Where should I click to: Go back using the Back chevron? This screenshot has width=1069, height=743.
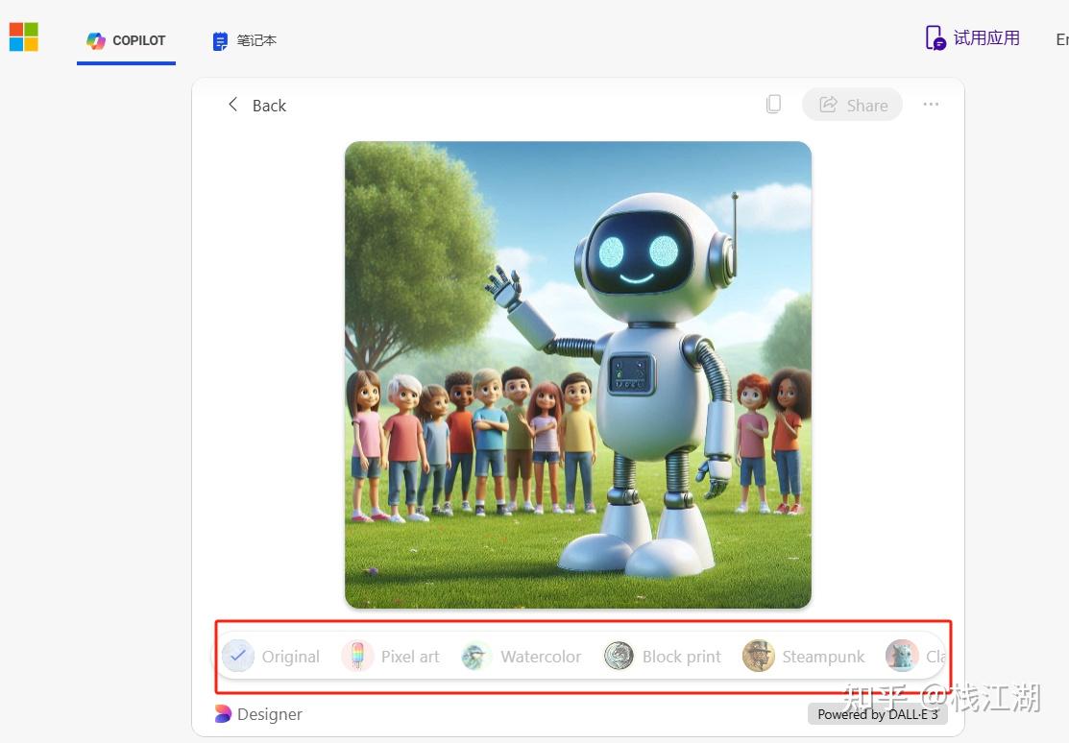click(x=232, y=105)
